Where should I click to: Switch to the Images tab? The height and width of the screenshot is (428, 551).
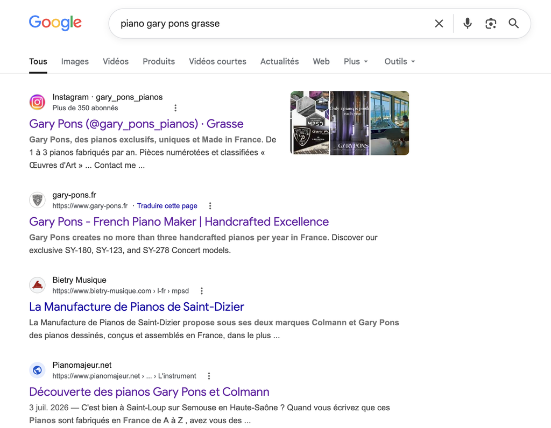[75, 61]
